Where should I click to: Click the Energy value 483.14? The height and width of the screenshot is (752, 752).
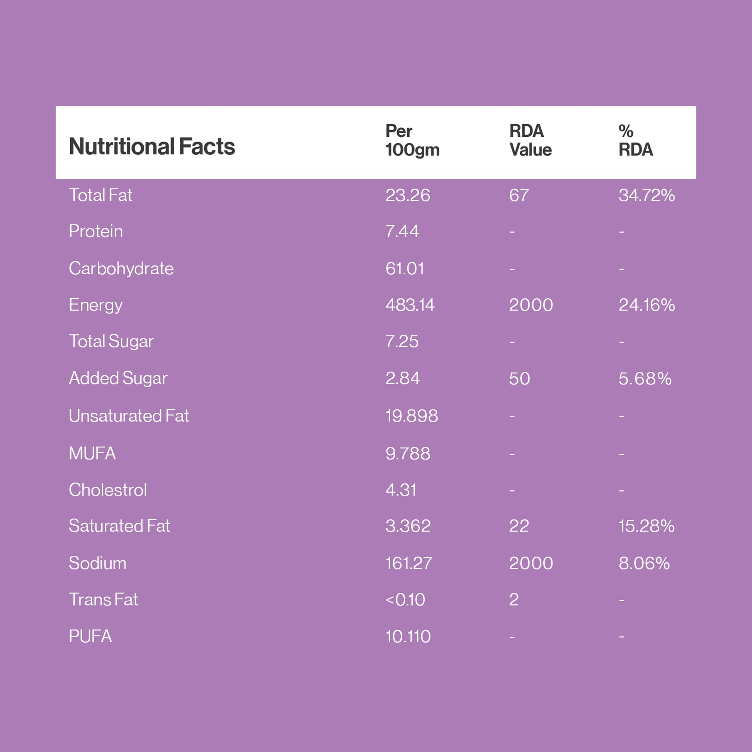click(x=410, y=305)
